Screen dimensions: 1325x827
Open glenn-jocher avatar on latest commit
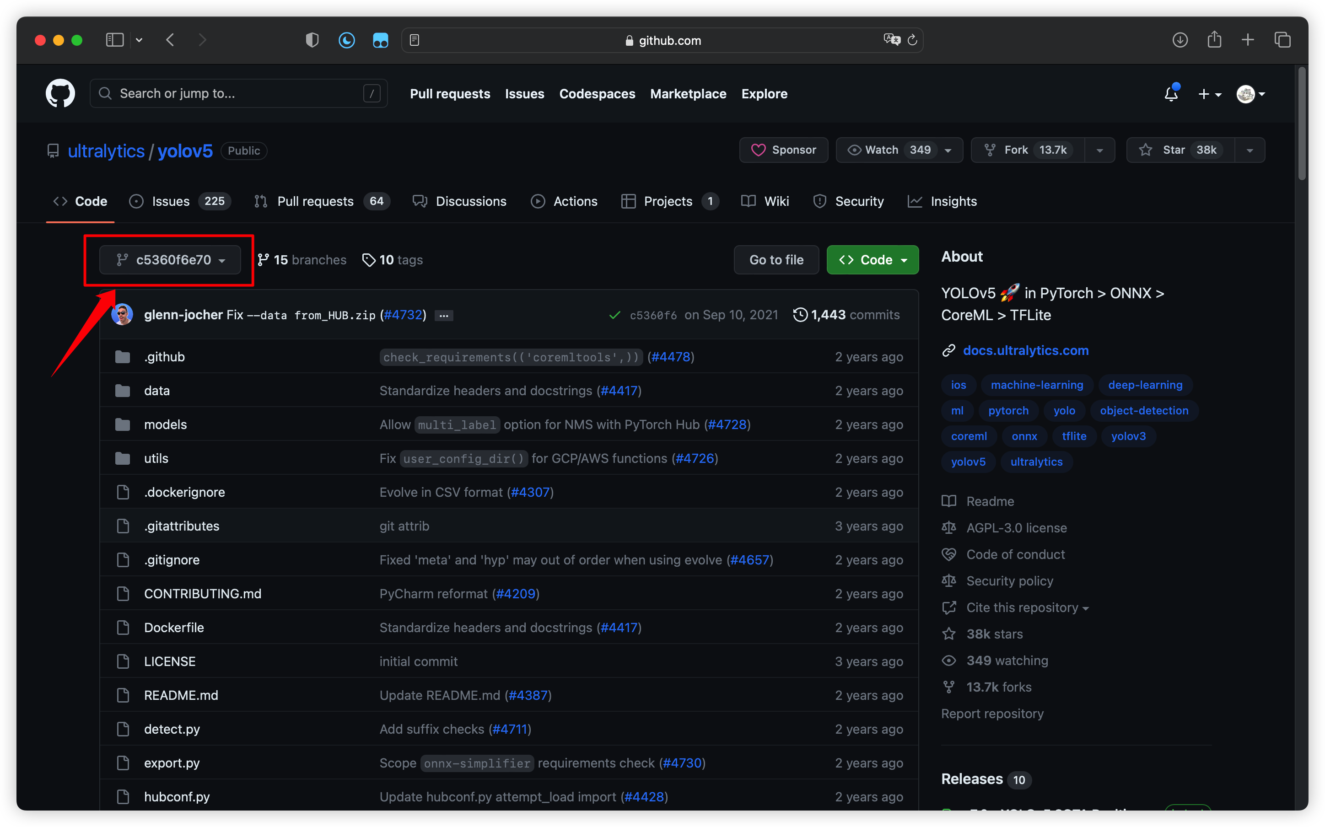[x=123, y=315]
